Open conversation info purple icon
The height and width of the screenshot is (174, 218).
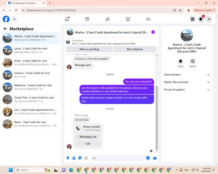coord(153,32)
